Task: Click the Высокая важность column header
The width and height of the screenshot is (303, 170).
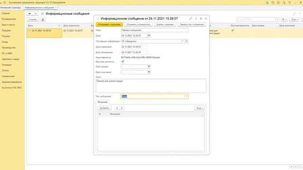Action: pyautogui.click(x=240, y=25)
